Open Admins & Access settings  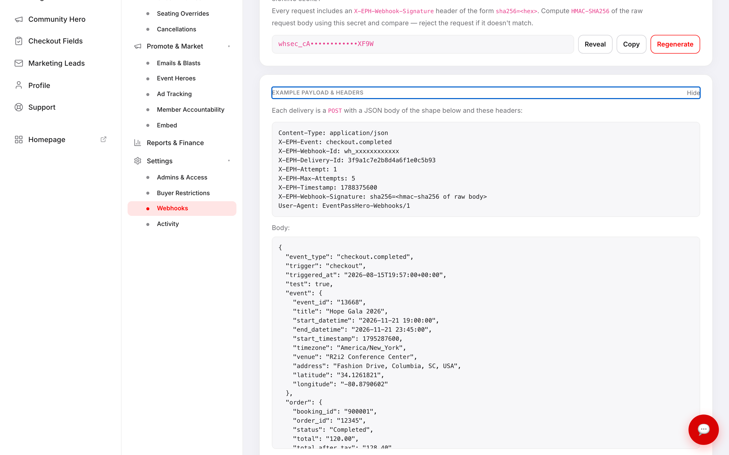pyautogui.click(x=182, y=177)
